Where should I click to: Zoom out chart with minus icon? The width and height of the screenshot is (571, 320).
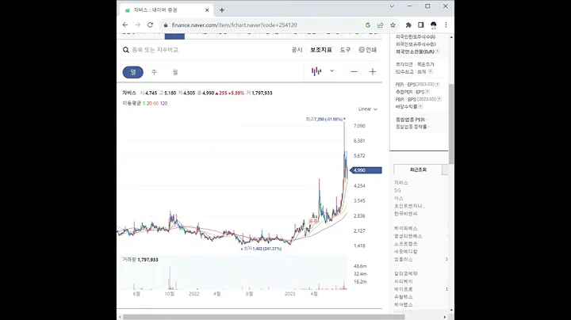[354, 71]
